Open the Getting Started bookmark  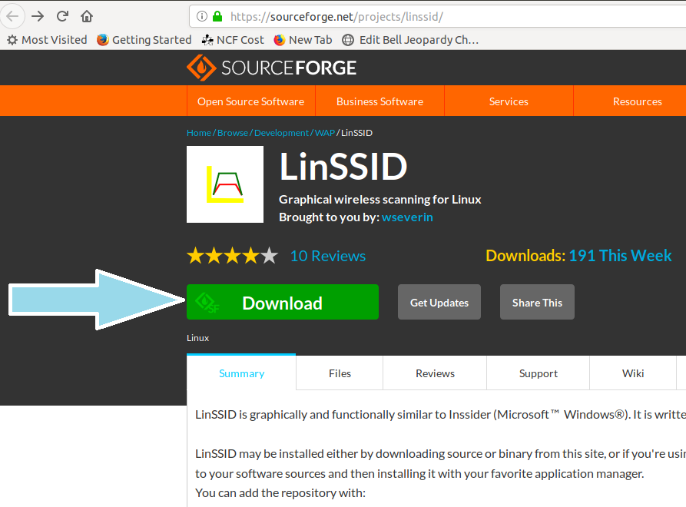coord(144,40)
